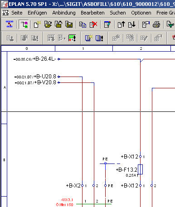
Task: Select the +B-26.4L- potential label
Action: pos(44,59)
